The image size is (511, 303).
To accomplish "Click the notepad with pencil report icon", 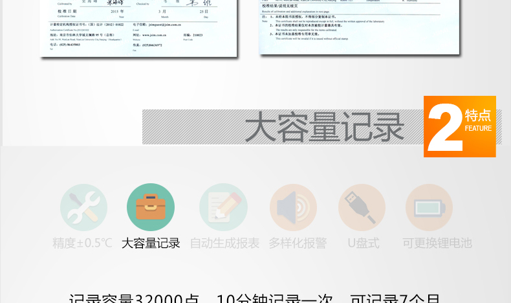I will tap(223, 207).
